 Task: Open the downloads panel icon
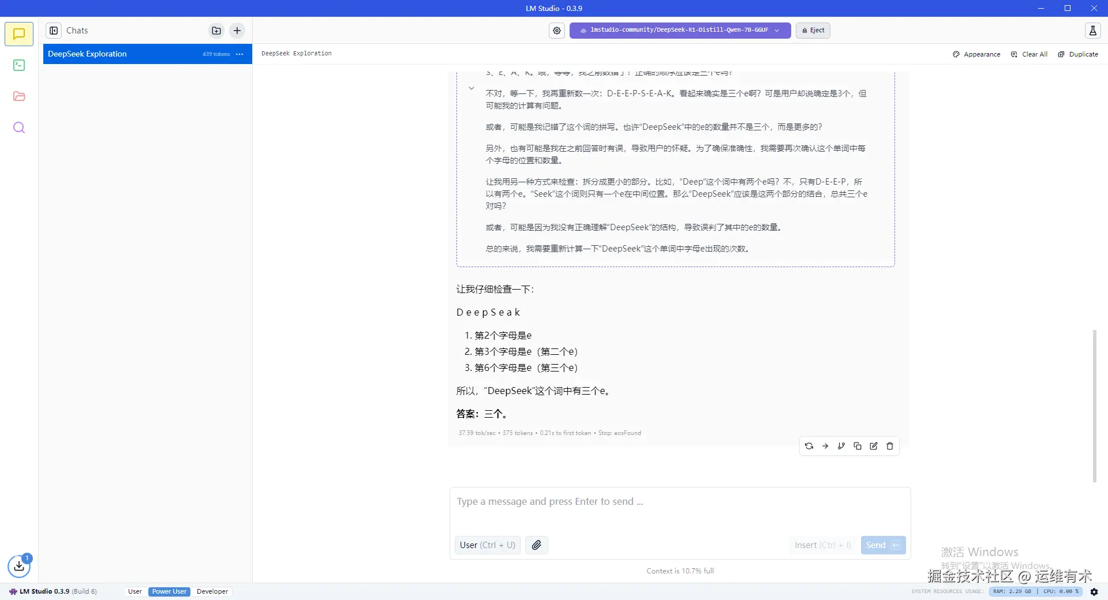point(19,566)
